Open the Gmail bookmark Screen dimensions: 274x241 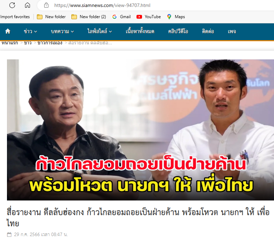click(x=122, y=17)
